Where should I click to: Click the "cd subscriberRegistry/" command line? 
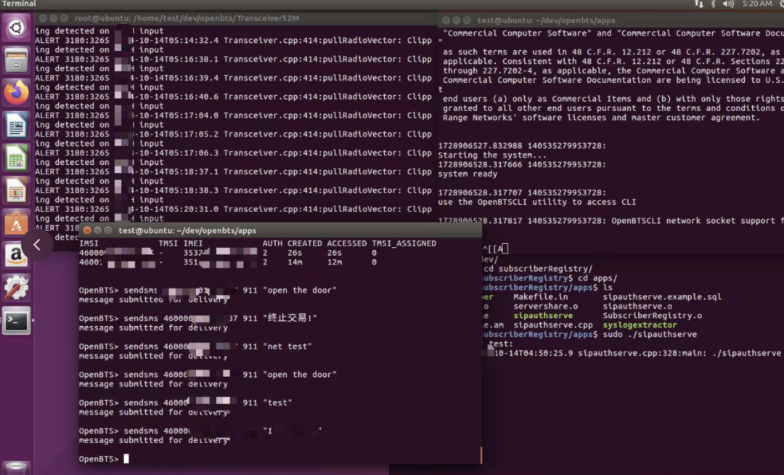pos(537,269)
